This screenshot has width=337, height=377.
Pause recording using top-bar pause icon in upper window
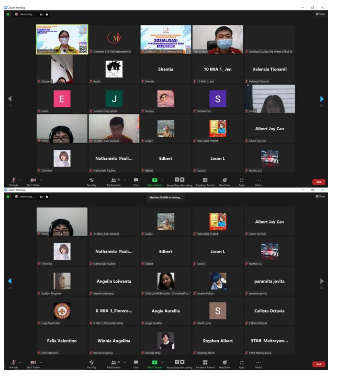41,14
